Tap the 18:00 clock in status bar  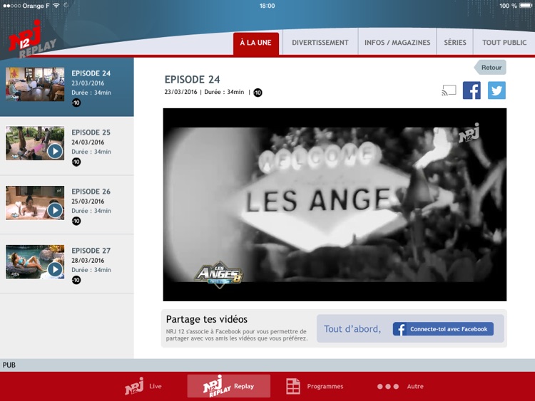(267, 6)
